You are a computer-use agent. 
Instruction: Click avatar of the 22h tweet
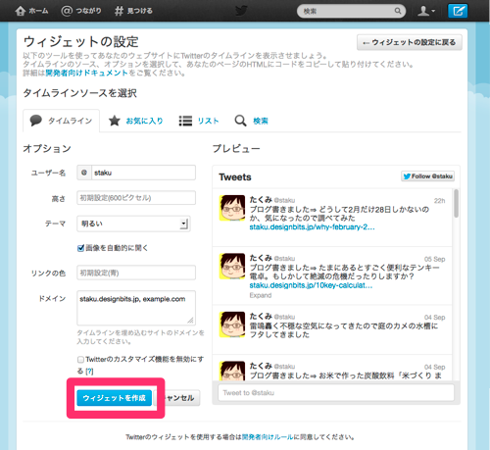coord(232,208)
